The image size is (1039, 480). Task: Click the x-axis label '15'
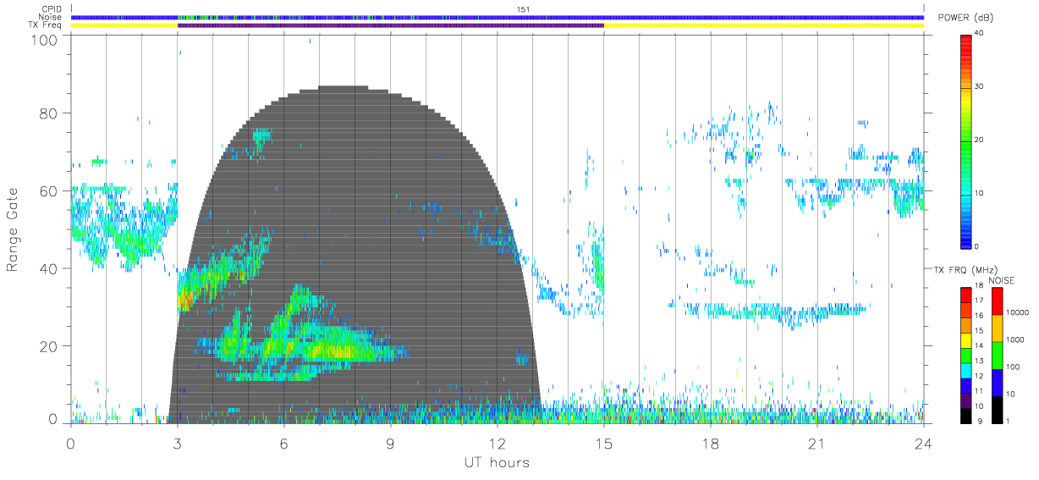click(x=603, y=444)
